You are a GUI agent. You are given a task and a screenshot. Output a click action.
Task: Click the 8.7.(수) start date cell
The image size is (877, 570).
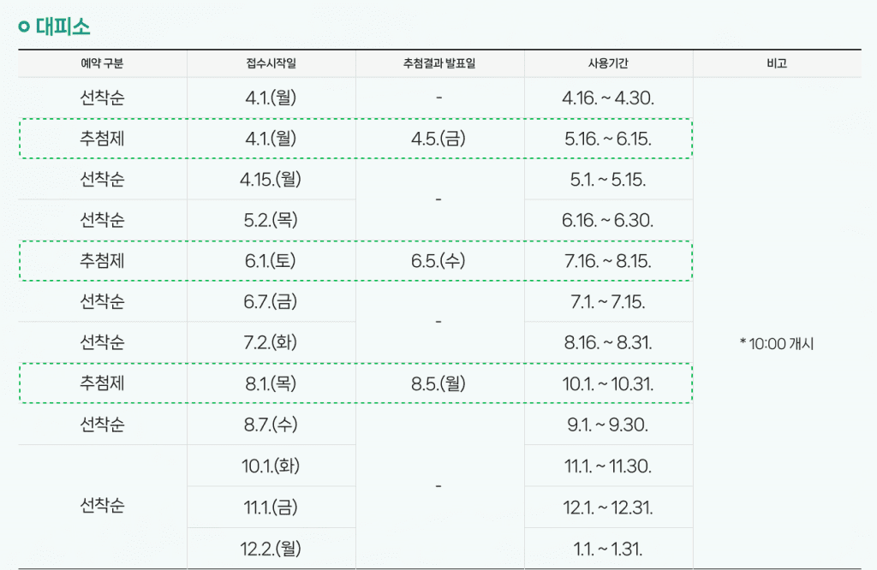(x=271, y=425)
